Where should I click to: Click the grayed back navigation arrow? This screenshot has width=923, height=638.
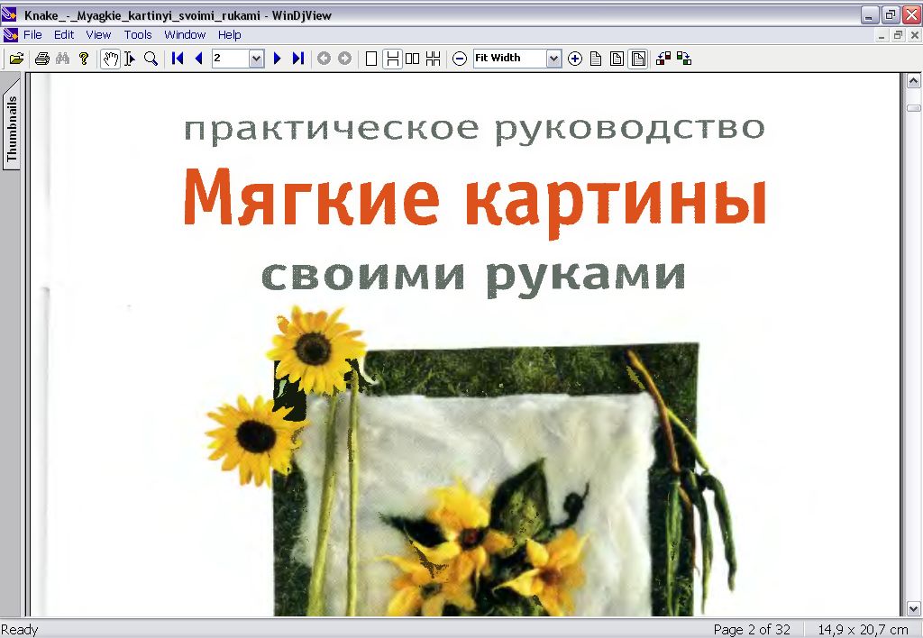(x=324, y=59)
